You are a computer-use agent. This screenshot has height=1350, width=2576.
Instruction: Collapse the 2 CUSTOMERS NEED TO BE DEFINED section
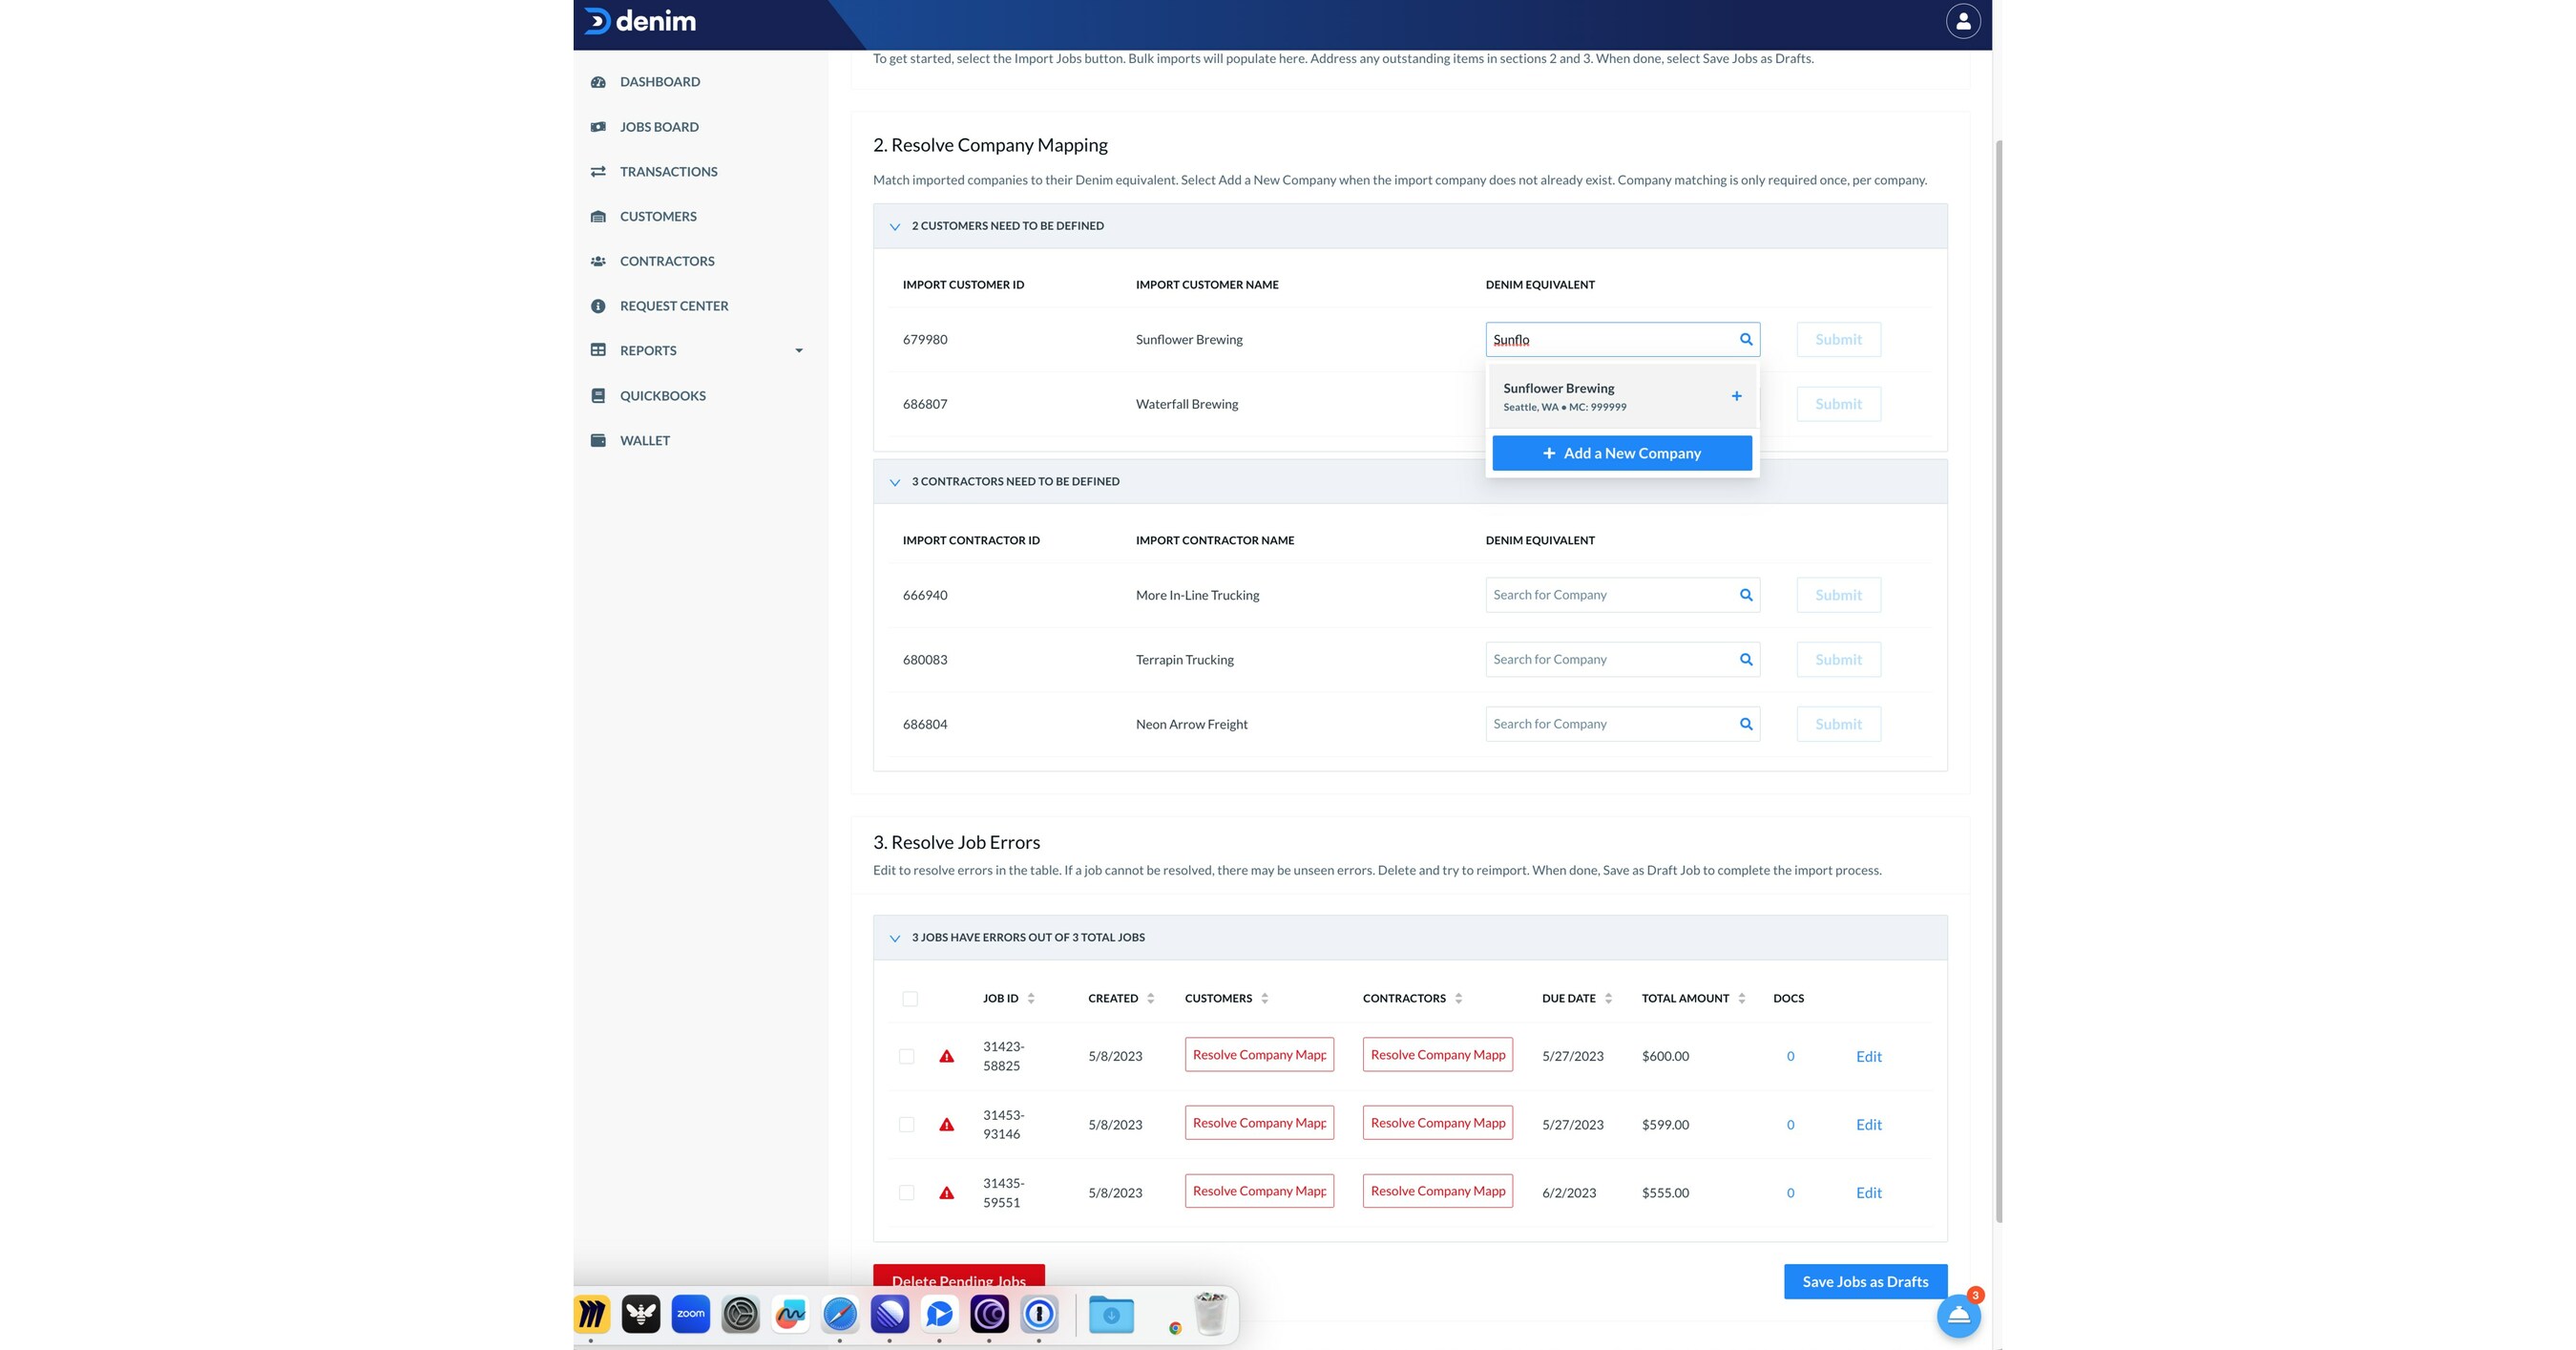pyautogui.click(x=895, y=226)
